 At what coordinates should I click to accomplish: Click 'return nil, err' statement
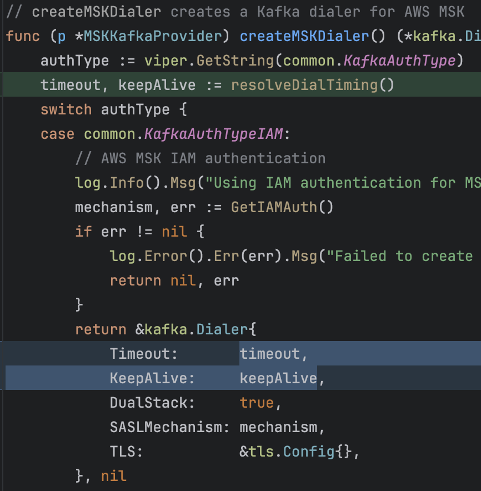(174, 280)
